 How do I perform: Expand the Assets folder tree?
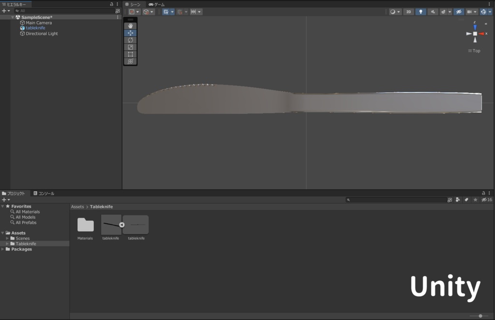click(x=3, y=233)
